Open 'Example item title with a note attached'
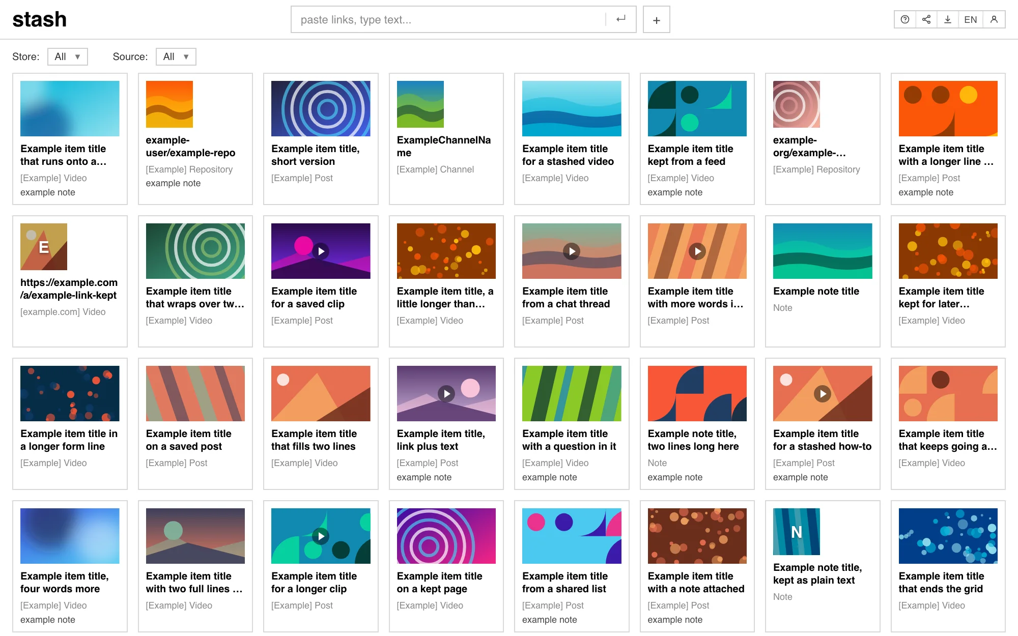The width and height of the screenshot is (1018, 636). click(x=696, y=583)
